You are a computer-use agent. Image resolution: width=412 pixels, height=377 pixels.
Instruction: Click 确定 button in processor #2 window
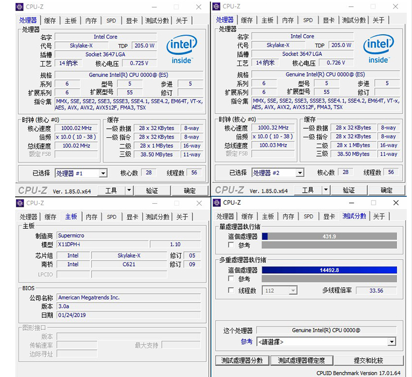pos(386,190)
